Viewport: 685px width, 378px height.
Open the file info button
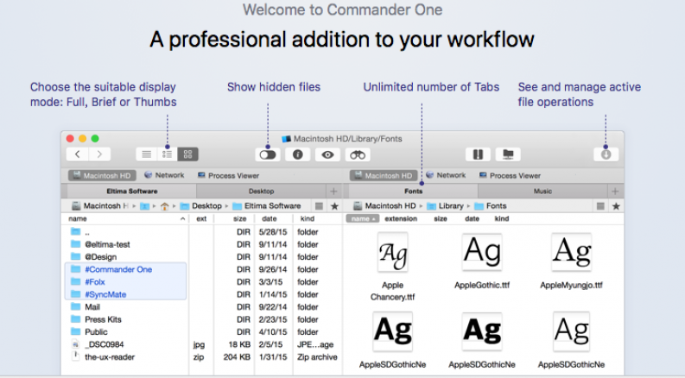[x=297, y=154]
